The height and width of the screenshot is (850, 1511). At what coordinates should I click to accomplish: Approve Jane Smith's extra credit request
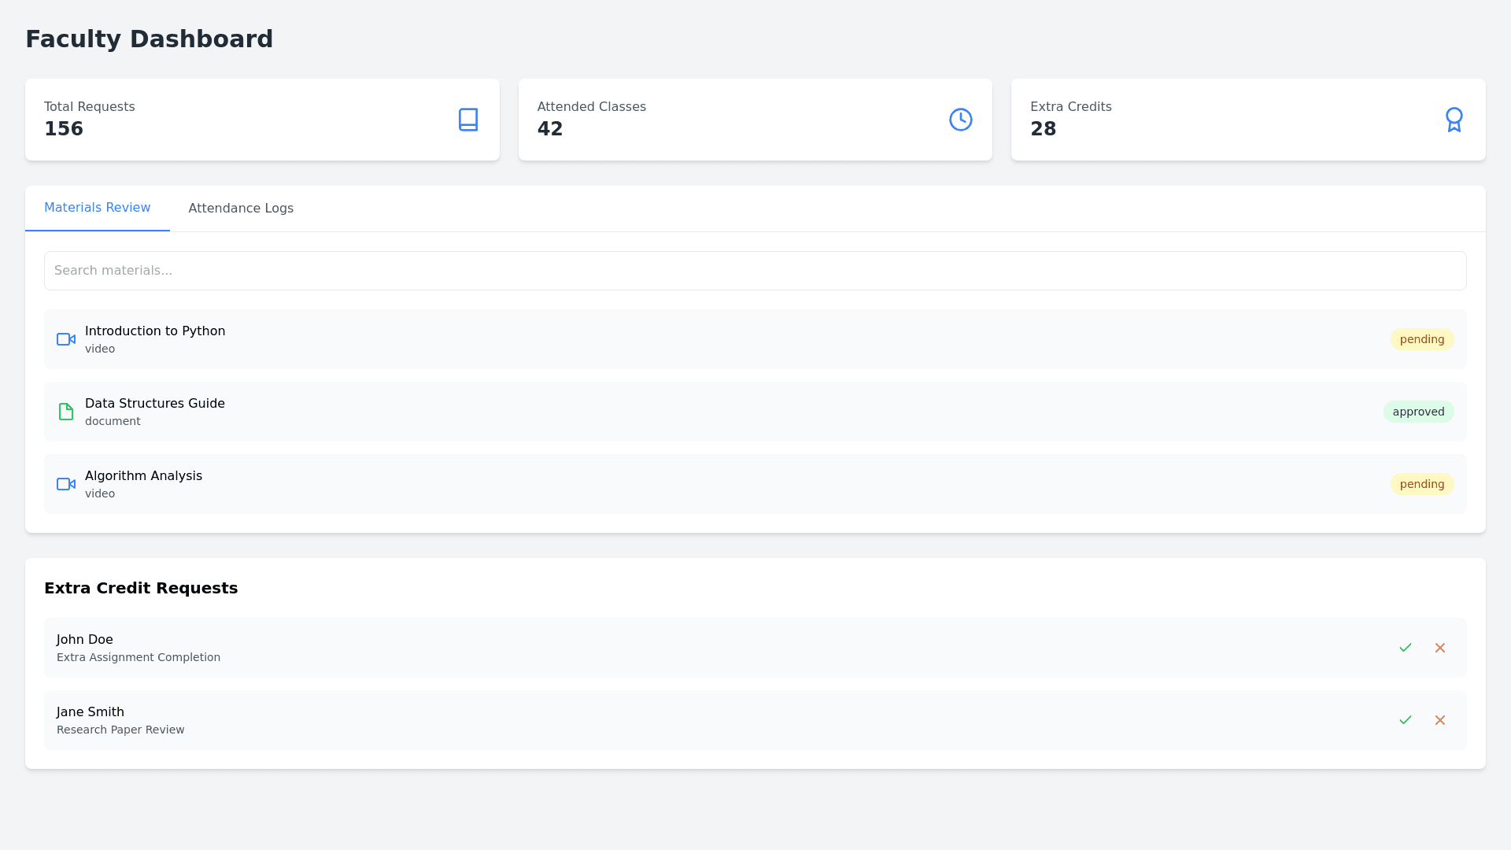pyautogui.click(x=1406, y=720)
